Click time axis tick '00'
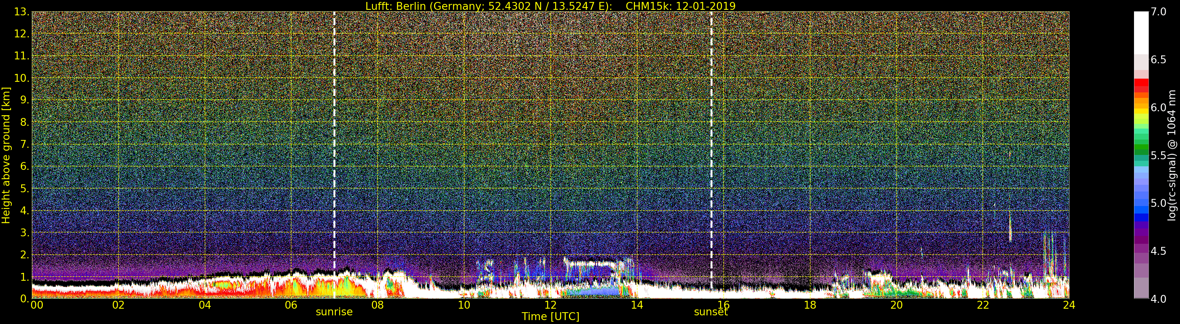The height and width of the screenshot is (324, 1180). point(37,305)
